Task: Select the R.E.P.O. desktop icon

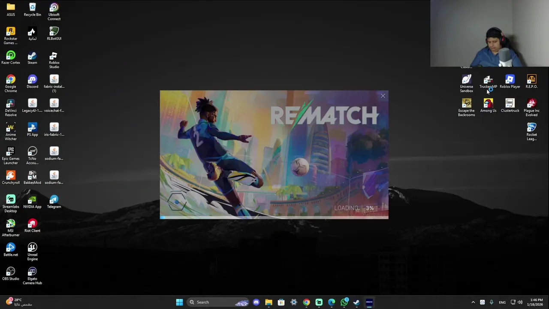Action: [x=531, y=82]
